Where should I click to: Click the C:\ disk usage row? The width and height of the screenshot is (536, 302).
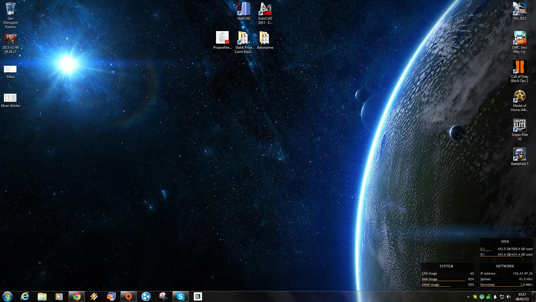[506, 249]
